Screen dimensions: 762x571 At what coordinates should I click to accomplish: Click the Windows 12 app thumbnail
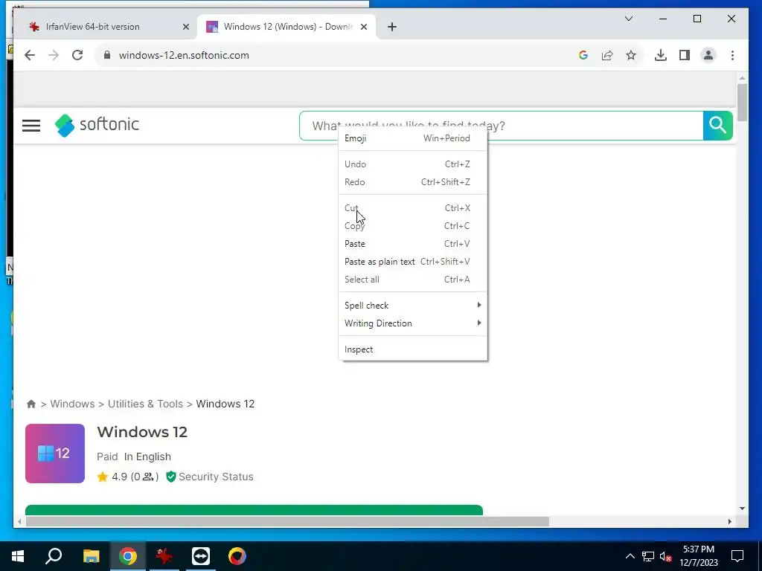(x=55, y=454)
